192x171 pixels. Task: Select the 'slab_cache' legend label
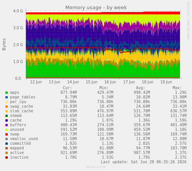point(22,111)
